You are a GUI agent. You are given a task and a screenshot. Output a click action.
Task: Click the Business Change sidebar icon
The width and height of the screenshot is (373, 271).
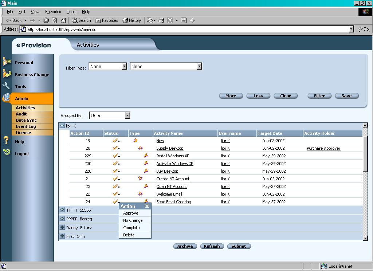point(7,73)
